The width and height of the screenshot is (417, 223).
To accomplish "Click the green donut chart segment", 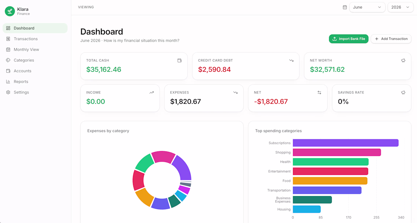I will 144,163.
